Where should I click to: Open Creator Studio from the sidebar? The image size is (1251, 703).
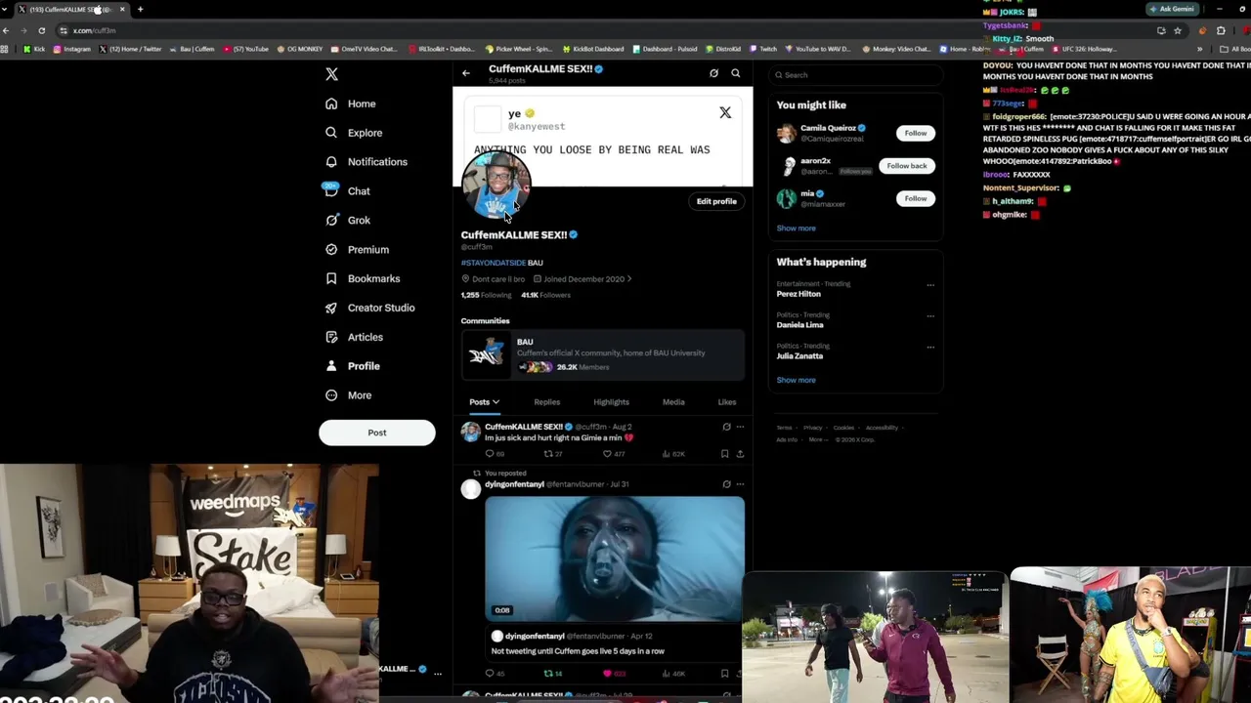370,308
